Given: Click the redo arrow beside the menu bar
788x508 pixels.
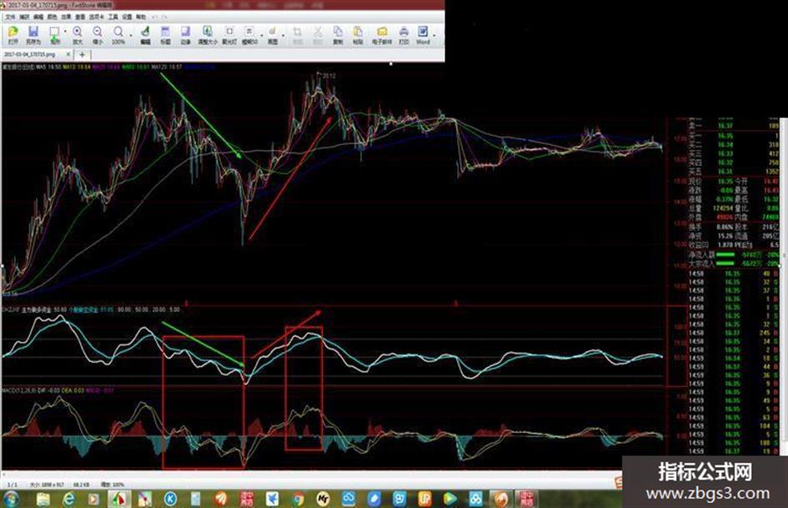Looking at the screenshot, I should [163, 17].
